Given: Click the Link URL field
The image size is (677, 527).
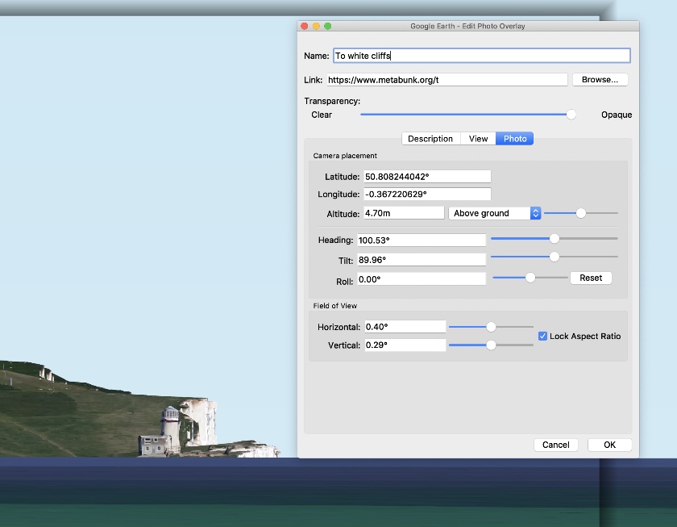Looking at the screenshot, I should (447, 80).
